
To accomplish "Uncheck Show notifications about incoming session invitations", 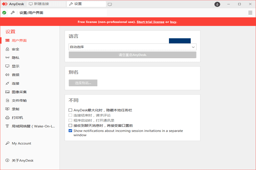I will pyautogui.click(x=70, y=131).
